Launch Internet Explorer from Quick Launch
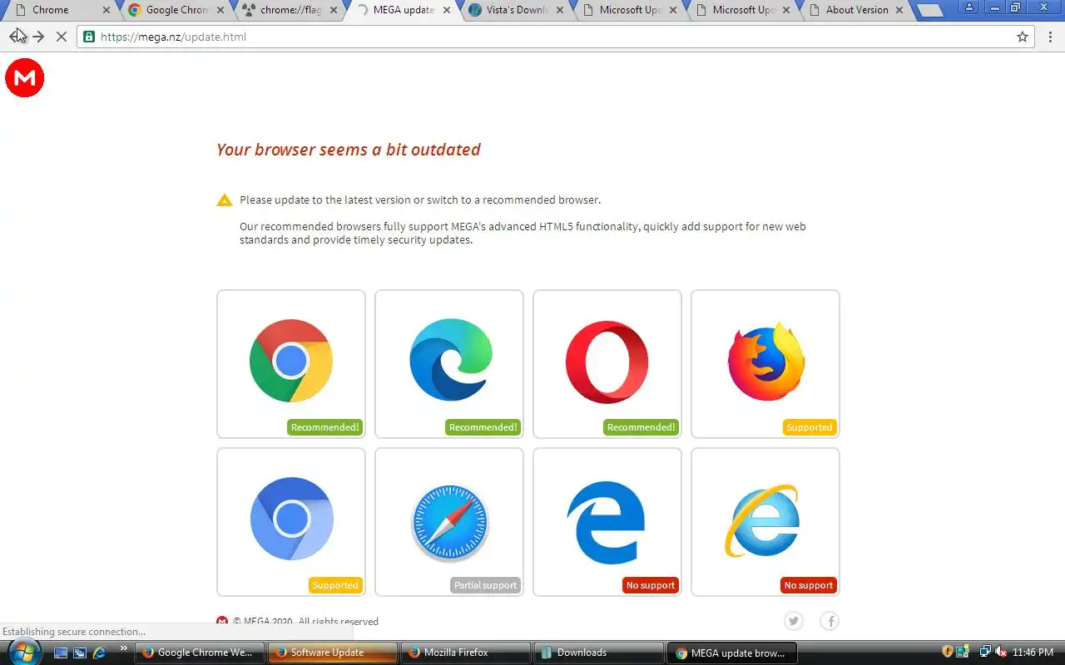 tap(99, 653)
